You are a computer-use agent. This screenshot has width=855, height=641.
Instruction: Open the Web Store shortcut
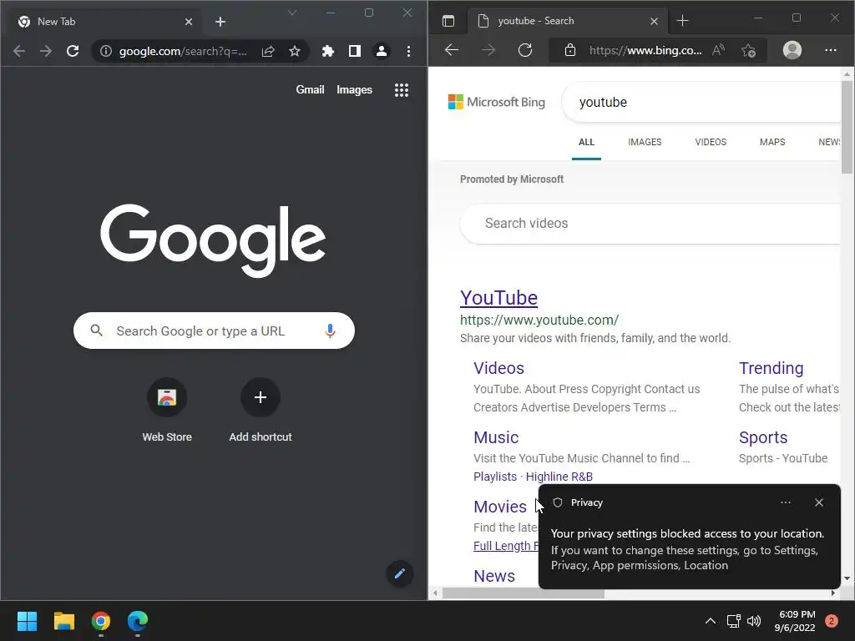click(x=167, y=411)
